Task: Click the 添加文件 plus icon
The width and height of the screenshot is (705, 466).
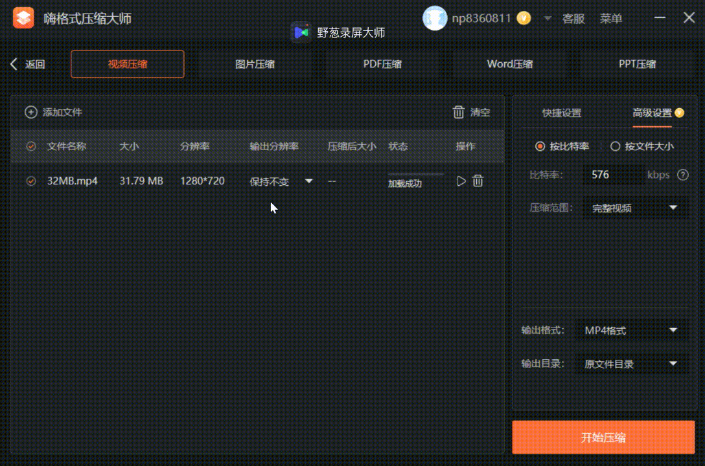Action: coord(30,112)
